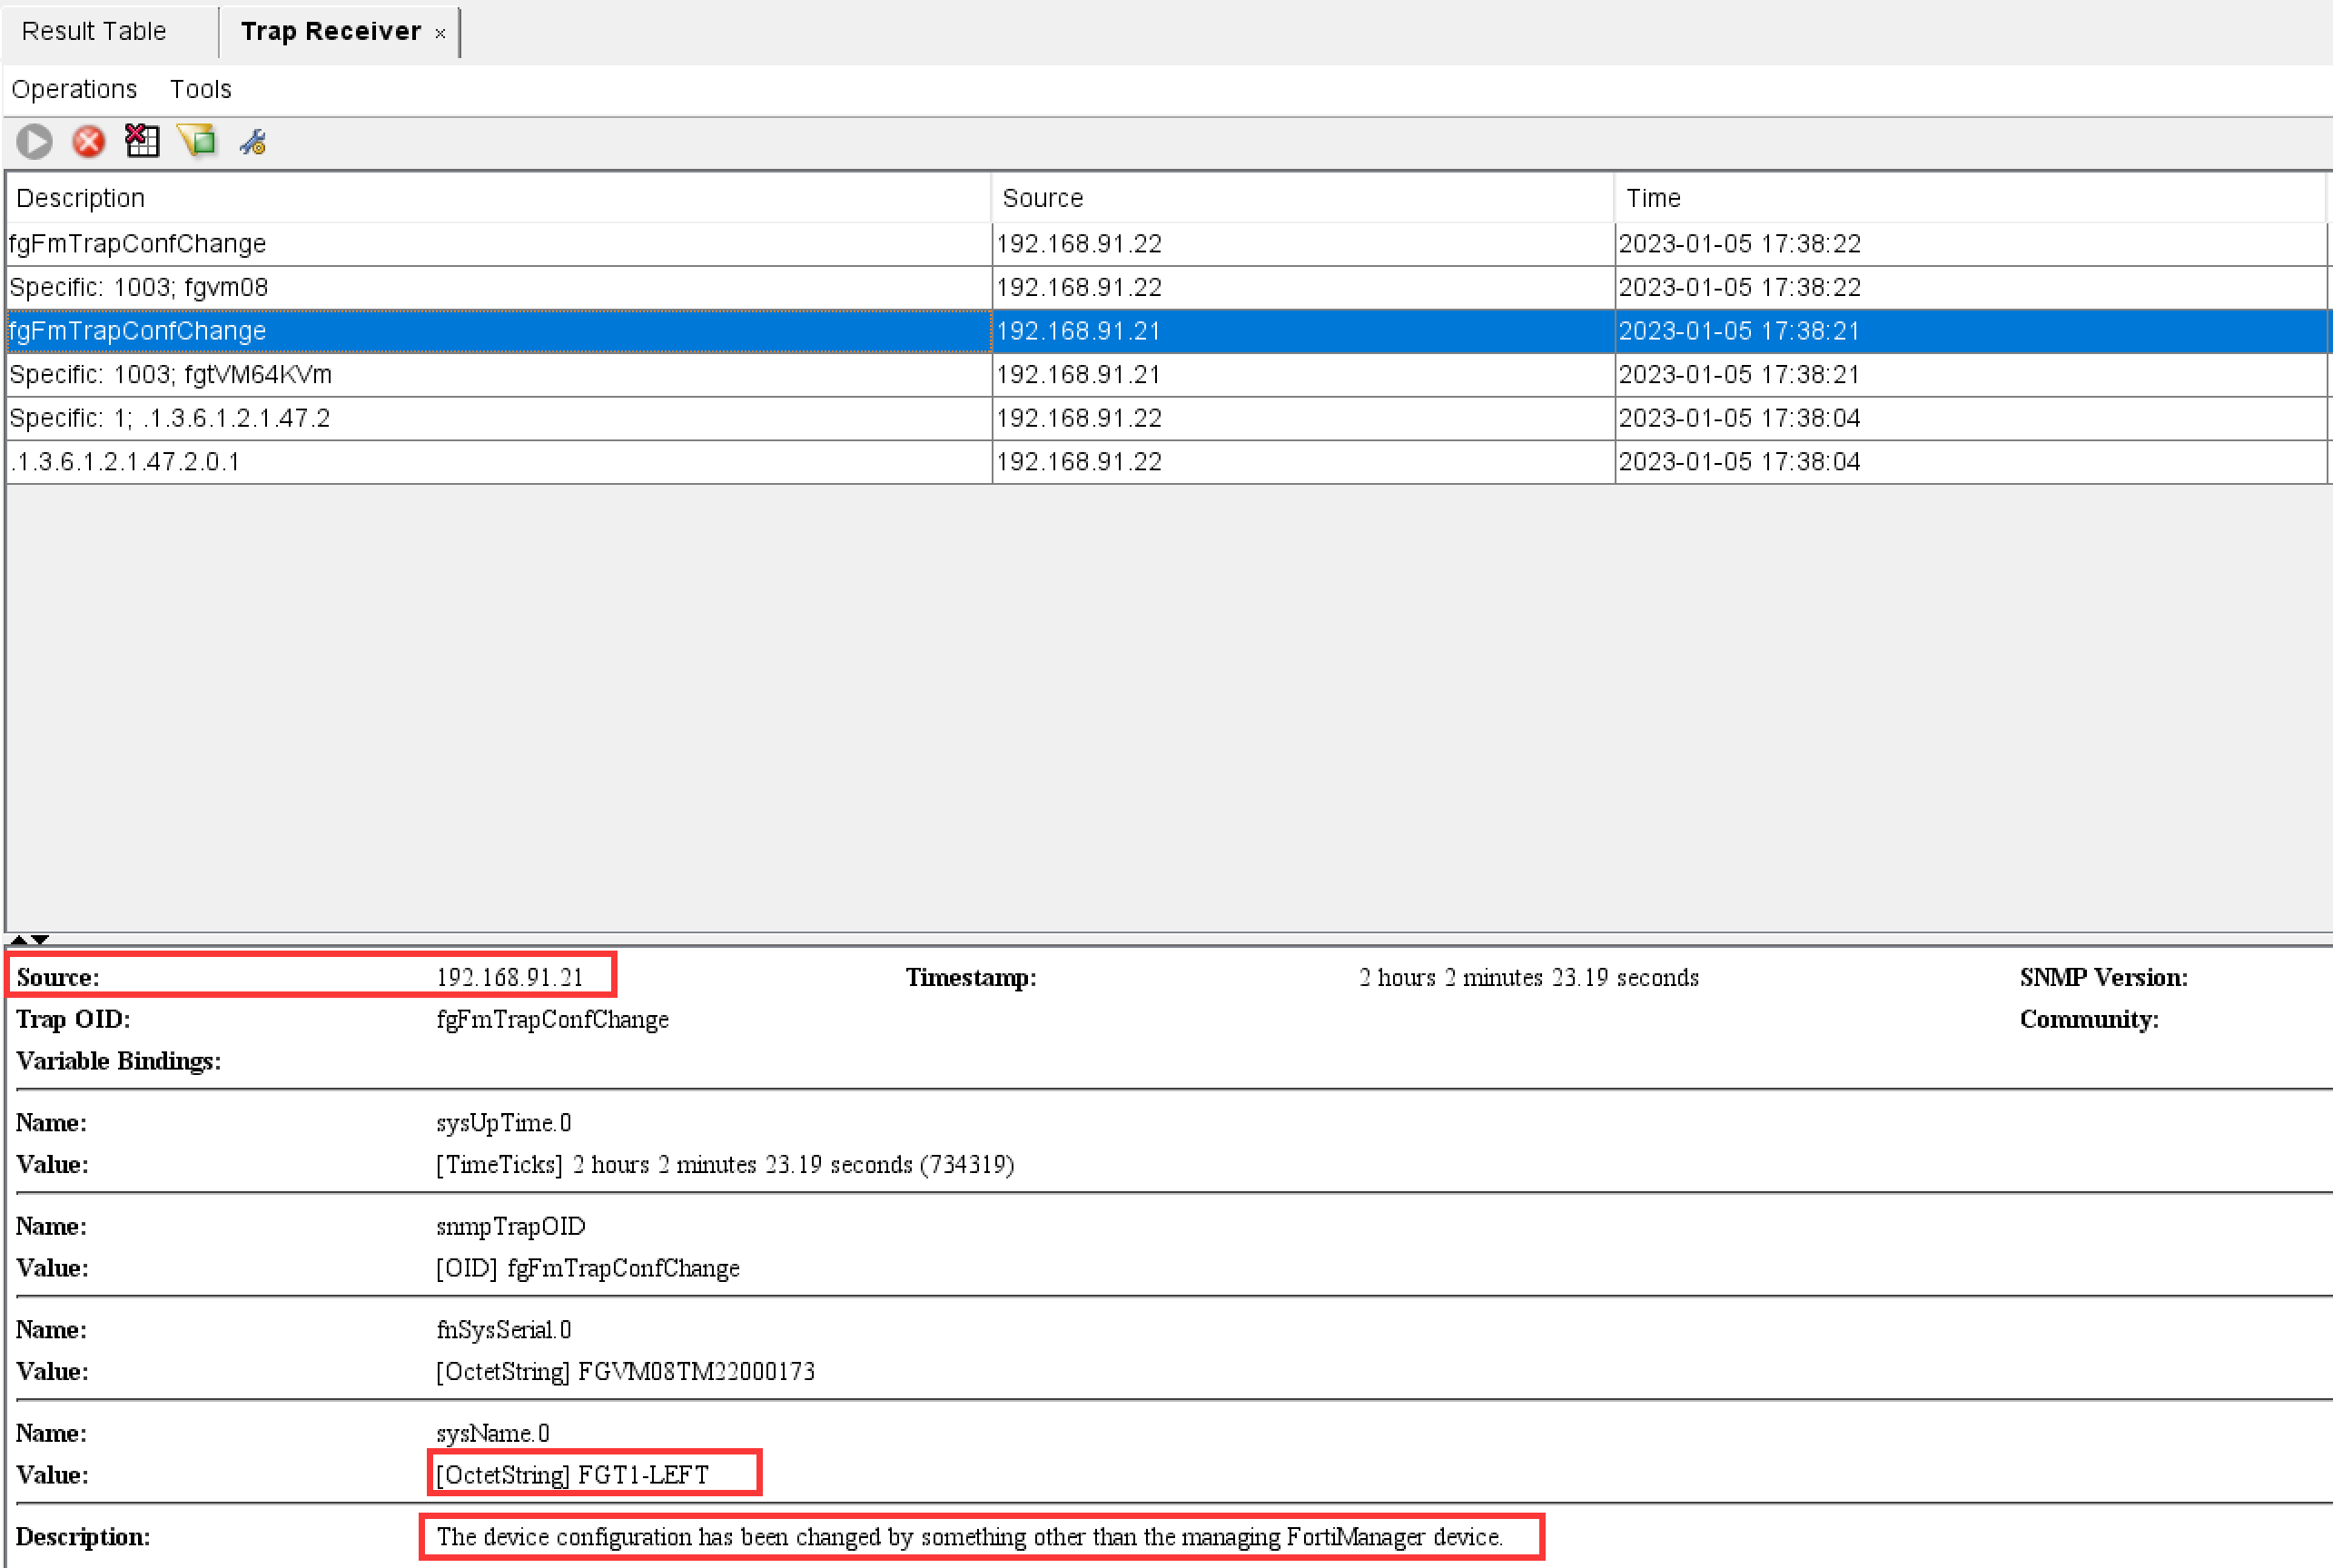Collapse pane using the up splitter arrow
The image size is (2333, 1568).
click(x=18, y=939)
